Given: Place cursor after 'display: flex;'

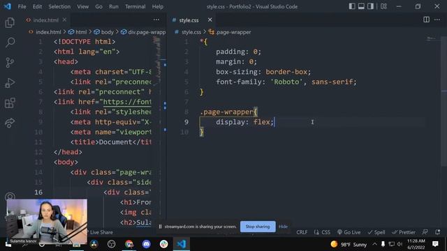Looking at the screenshot, I should (274, 122).
